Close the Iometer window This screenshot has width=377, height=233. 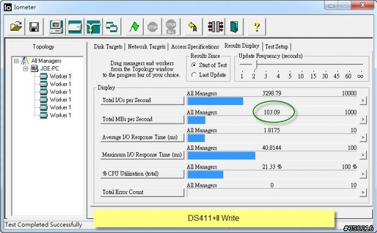tap(363, 5)
